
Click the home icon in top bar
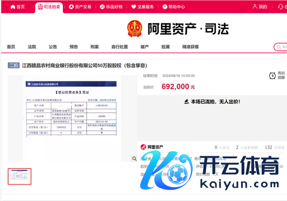(x=13, y=7)
